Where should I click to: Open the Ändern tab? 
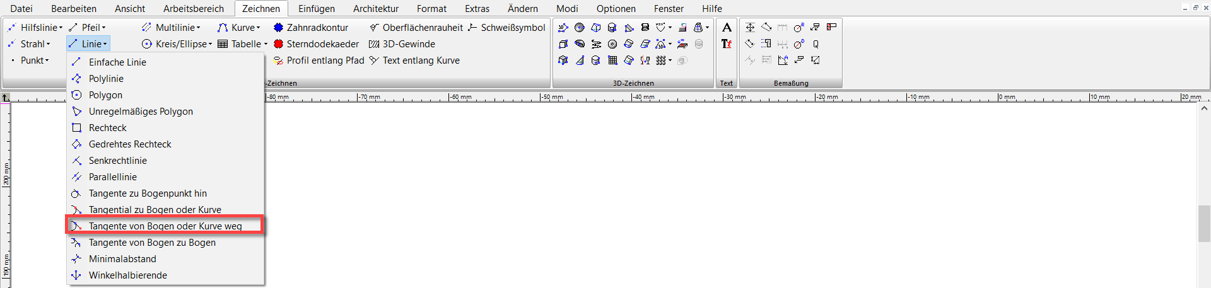[x=523, y=8]
